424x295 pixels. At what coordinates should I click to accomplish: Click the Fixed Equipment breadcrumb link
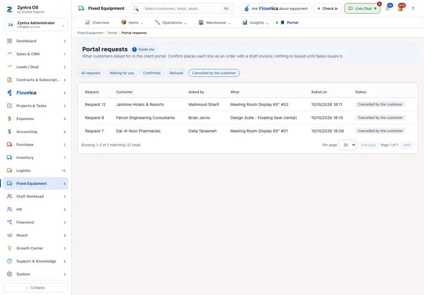tap(90, 33)
